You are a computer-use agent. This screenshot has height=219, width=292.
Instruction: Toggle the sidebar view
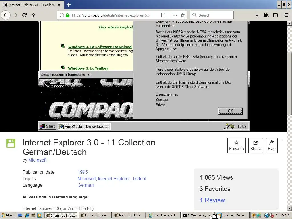(275, 15)
